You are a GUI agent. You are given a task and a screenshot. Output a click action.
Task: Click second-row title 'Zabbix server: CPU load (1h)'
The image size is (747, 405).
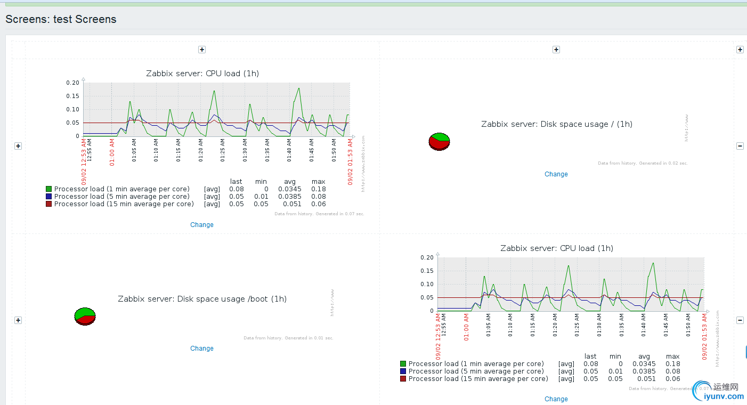[557, 248]
